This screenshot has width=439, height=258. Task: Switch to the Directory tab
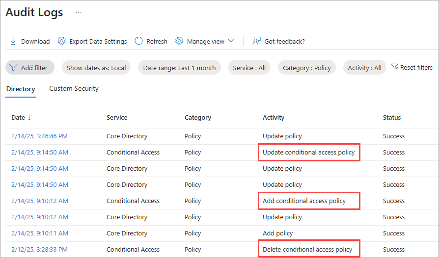[21, 89]
